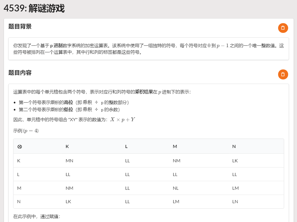The height and width of the screenshot is (222, 297).
Task: Click the formula X × p + Y
Action: pos(123,119)
